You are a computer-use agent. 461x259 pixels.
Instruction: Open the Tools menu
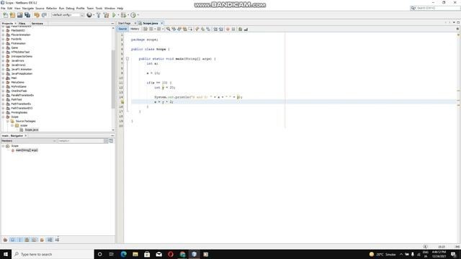click(99, 8)
